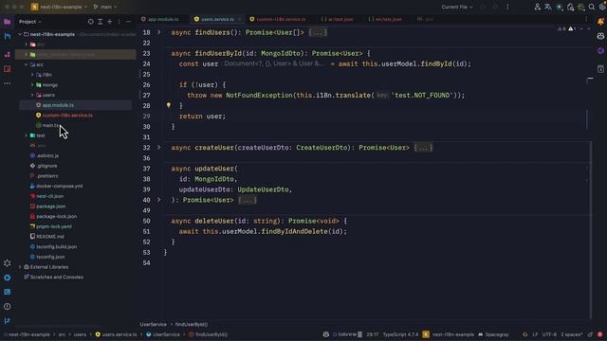This screenshot has height=341, width=607.
Task: Click the Spacegray theme status widget
Action: [x=493, y=334]
